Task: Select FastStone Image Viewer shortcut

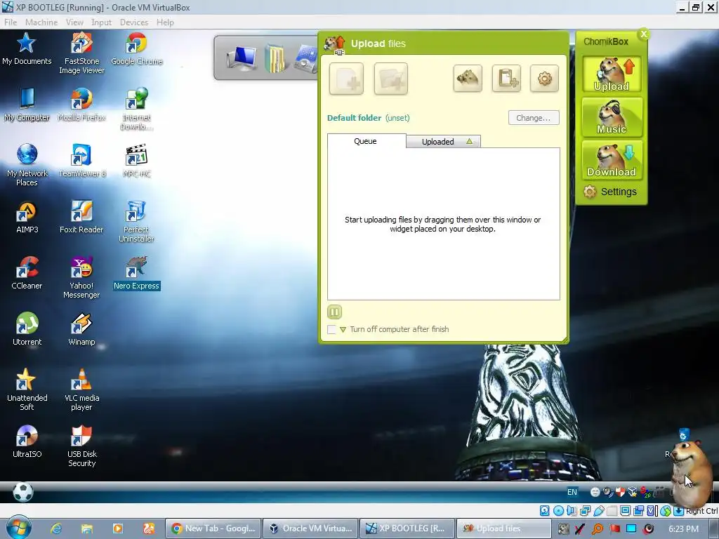Action: click(x=81, y=53)
